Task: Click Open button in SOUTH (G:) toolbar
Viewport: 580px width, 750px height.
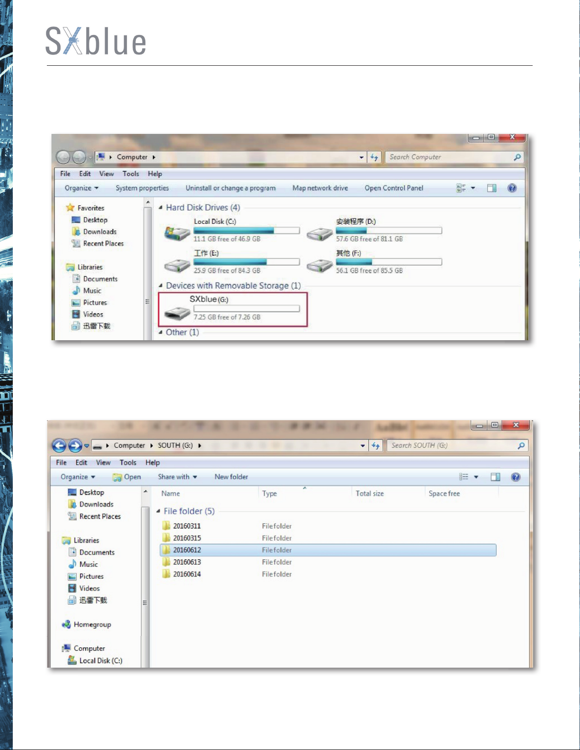Action: point(127,477)
